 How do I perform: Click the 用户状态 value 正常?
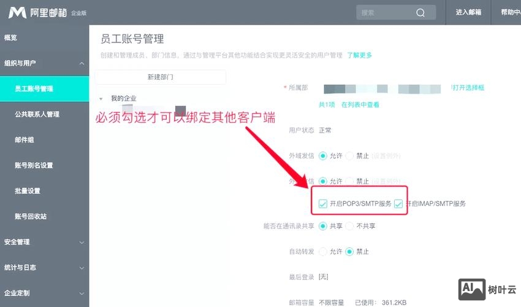point(325,130)
